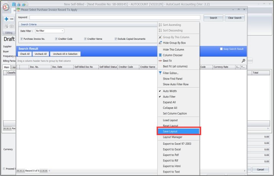Image resolution: width=274 pixels, height=176 pixels.
Task: Toggle the Auto Filter menu option
Action: pyautogui.click(x=169, y=97)
